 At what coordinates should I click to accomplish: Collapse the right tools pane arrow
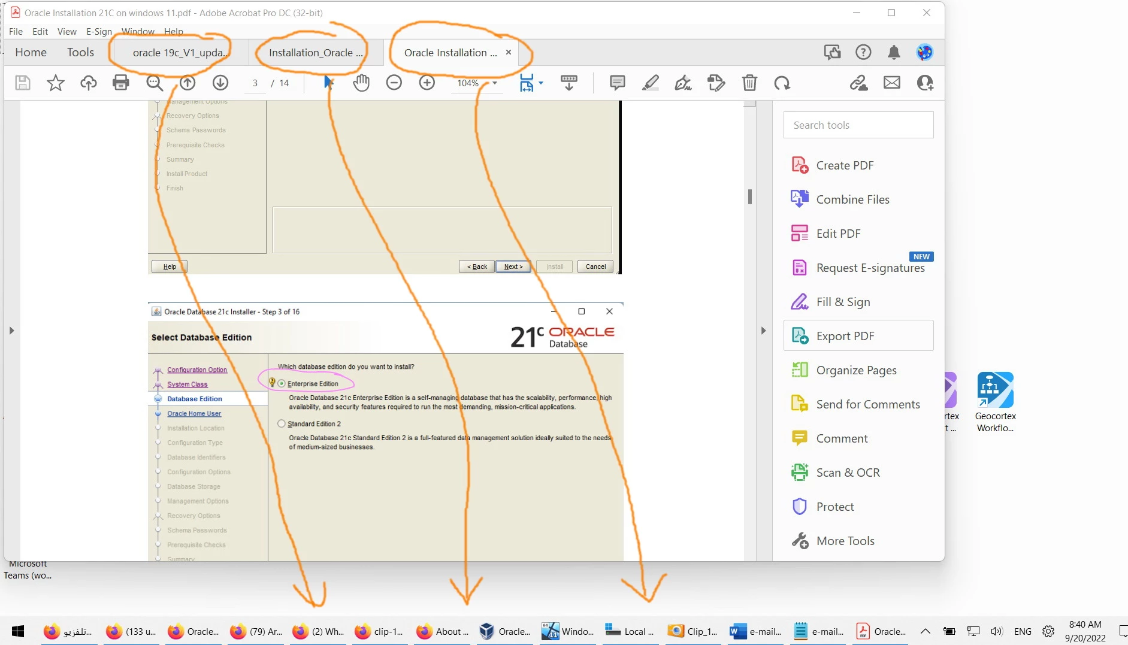pos(763,331)
